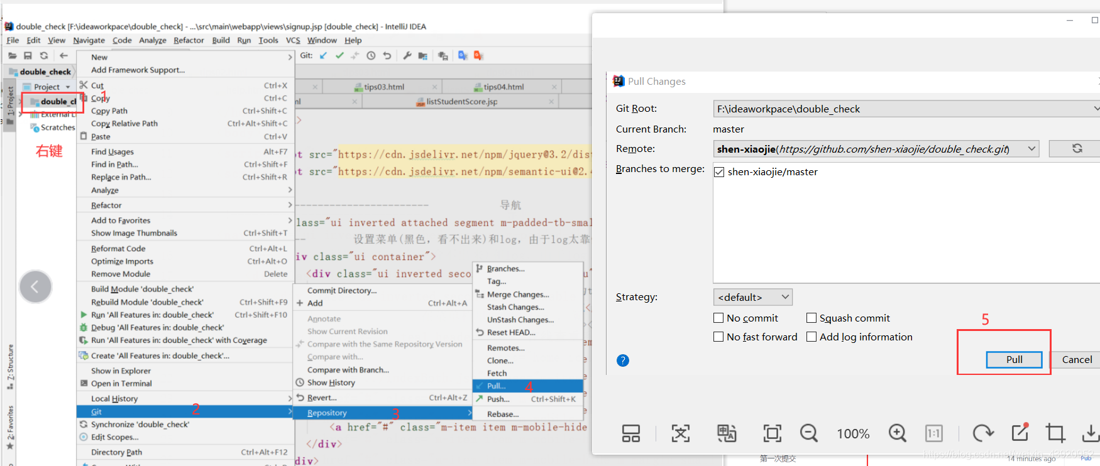Click the 100% zoom level text

853,434
